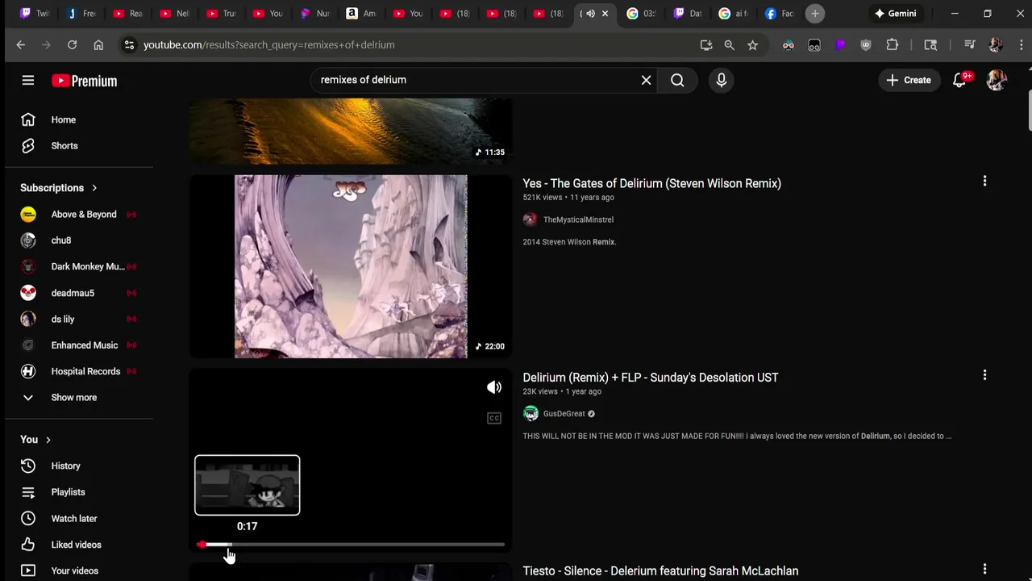Open the Chrome profile avatar
The height and width of the screenshot is (581, 1032).
(x=995, y=45)
